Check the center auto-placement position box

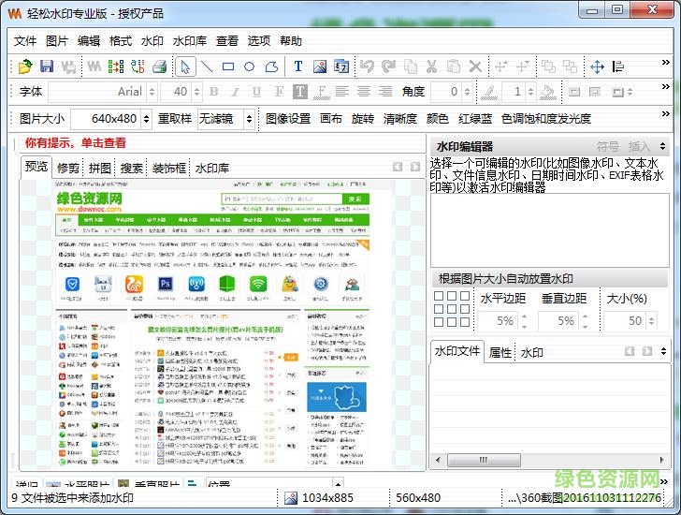pos(452,309)
